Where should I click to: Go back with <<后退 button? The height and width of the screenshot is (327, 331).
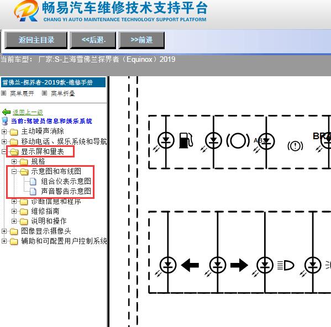tap(93, 40)
